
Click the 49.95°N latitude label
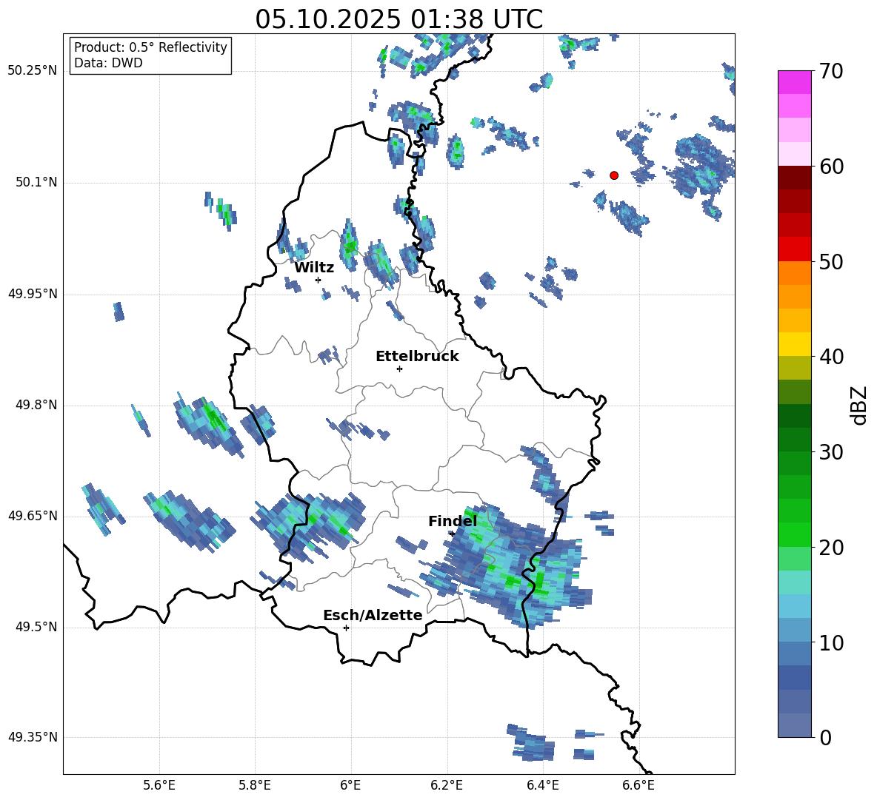tap(32, 294)
